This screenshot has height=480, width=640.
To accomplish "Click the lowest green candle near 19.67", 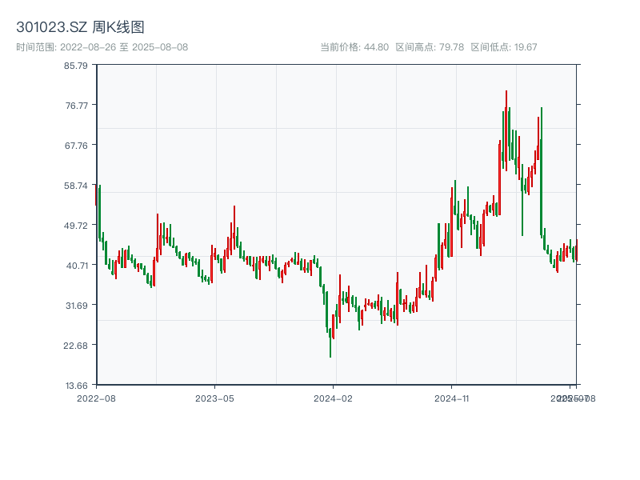I will 330,343.
